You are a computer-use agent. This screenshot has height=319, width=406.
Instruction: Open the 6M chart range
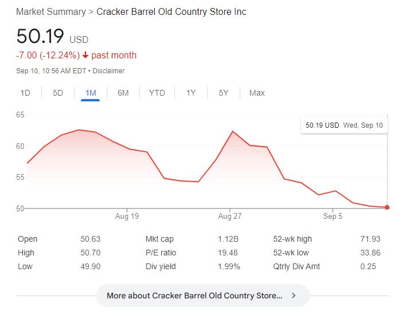tap(123, 93)
